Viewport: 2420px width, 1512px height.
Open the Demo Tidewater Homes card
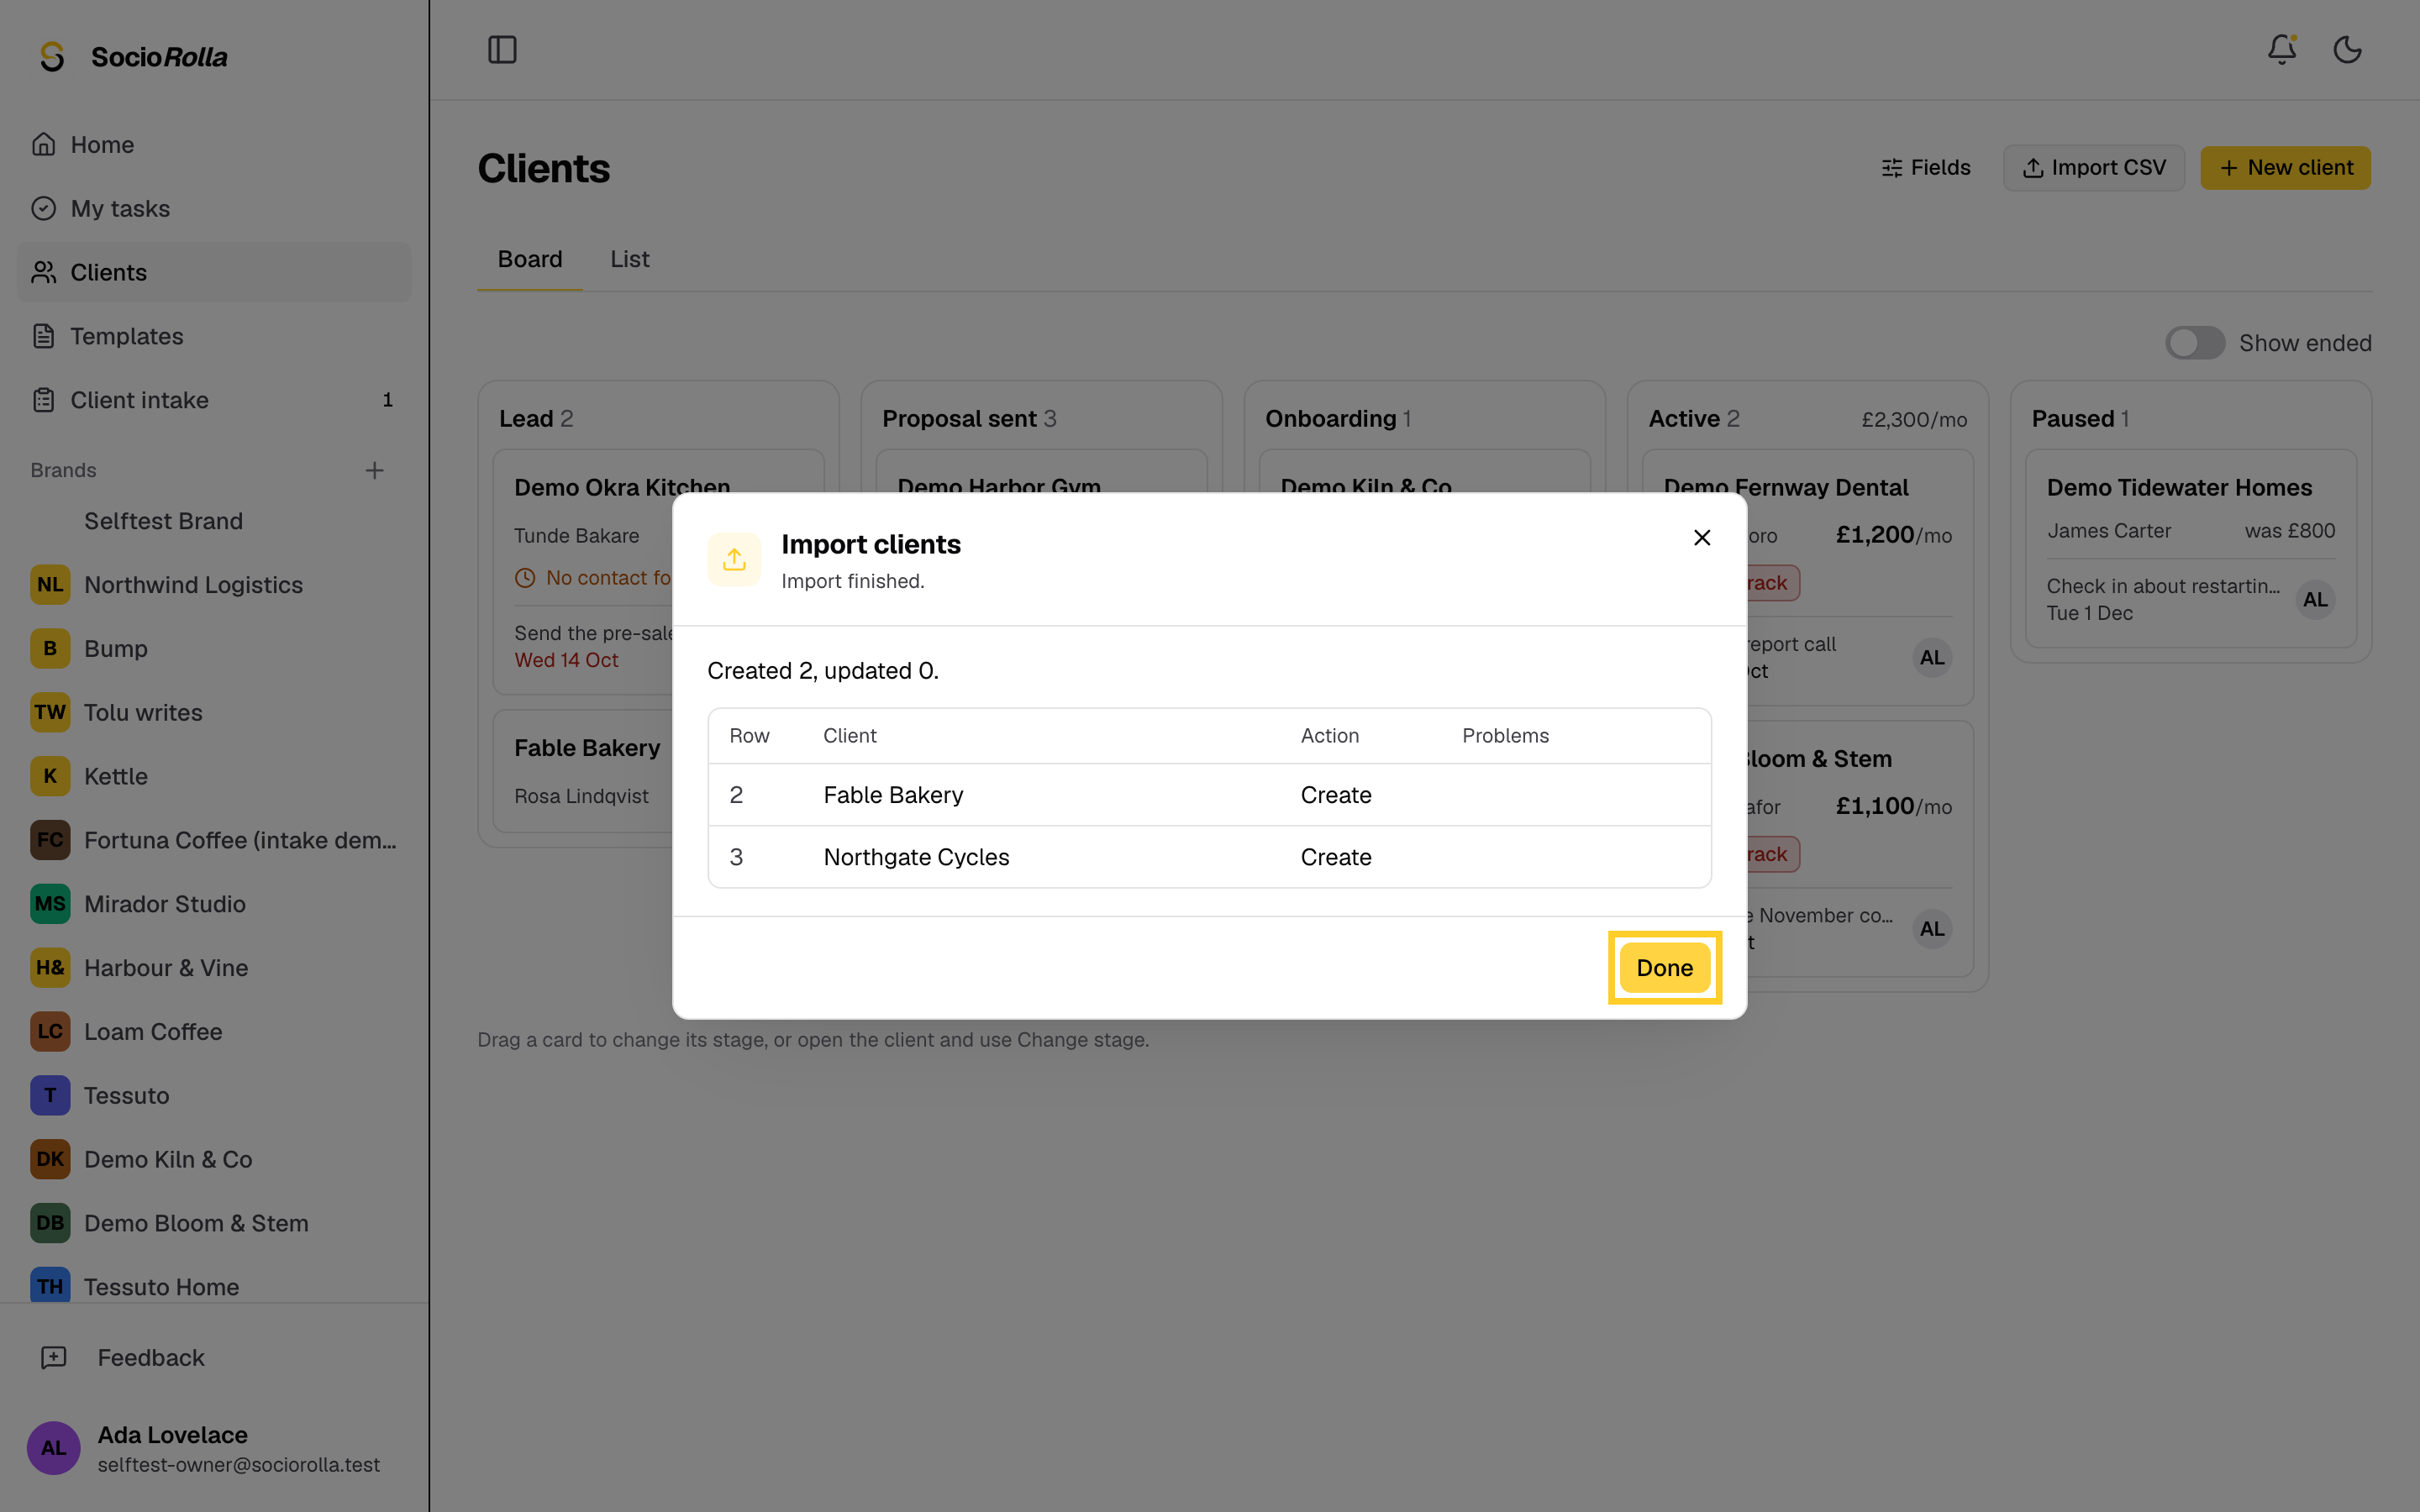2190,548
